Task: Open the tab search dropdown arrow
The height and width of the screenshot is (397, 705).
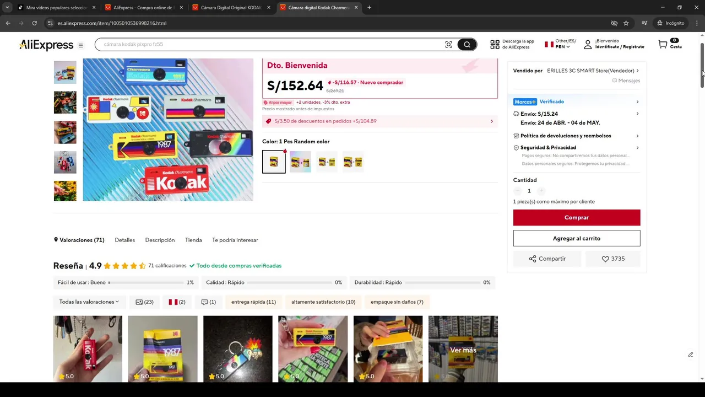Action: (x=7, y=7)
